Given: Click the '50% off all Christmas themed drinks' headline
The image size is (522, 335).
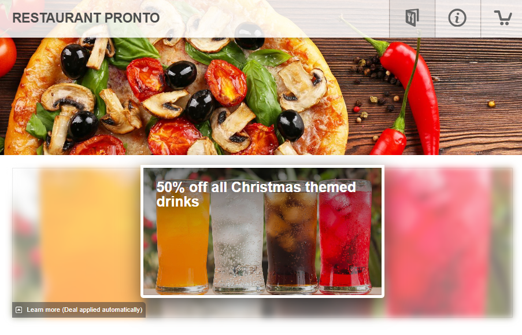Looking at the screenshot, I should pos(256,194).
